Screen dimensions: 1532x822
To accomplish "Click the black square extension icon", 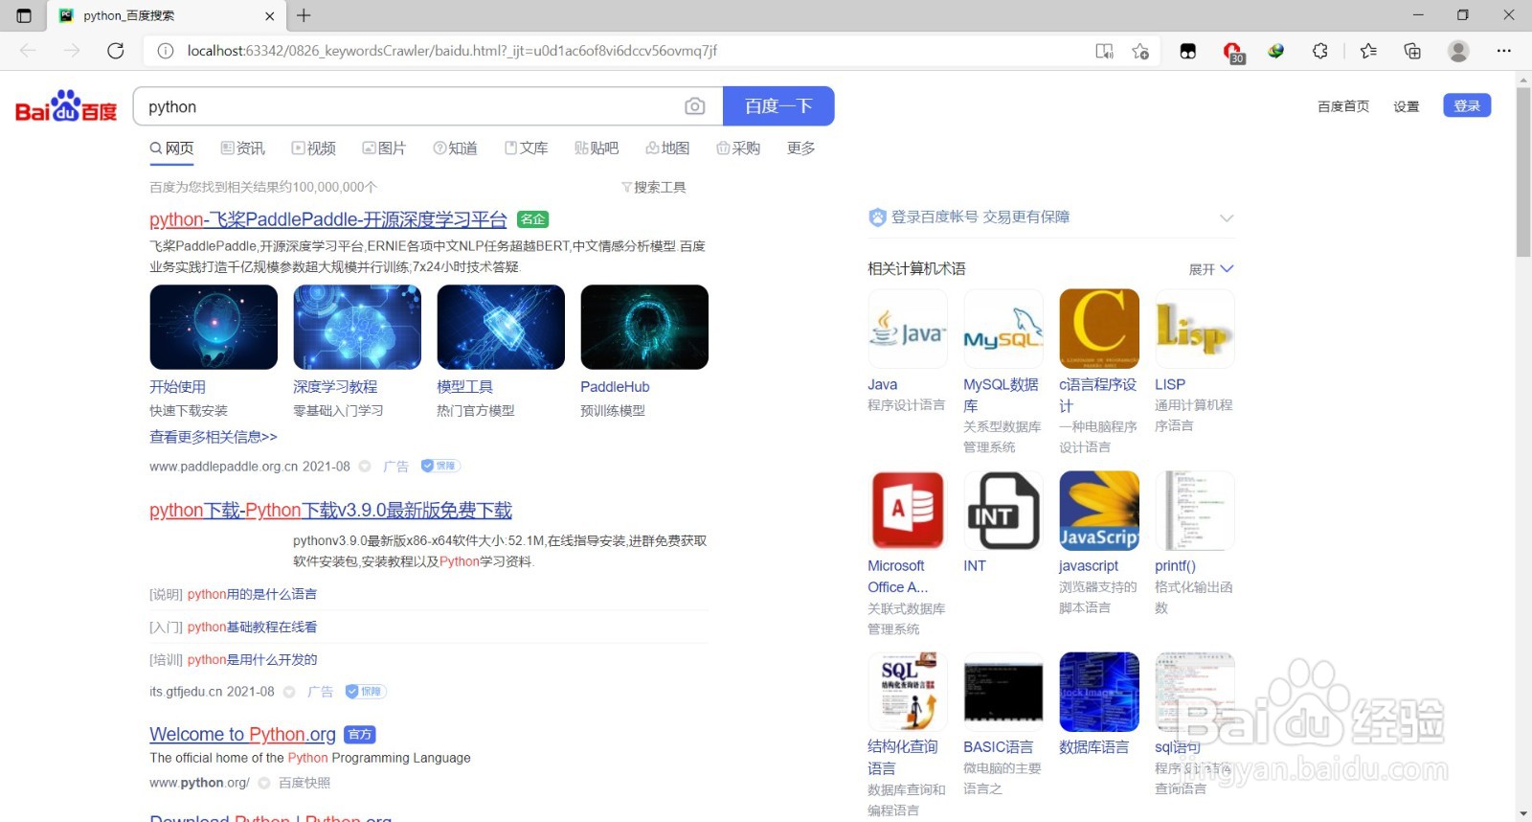I will pos(1188,51).
